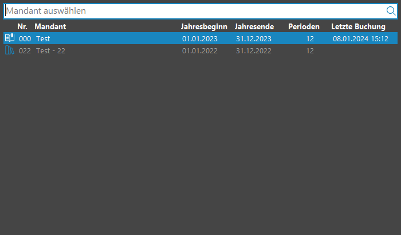Focus the 'Mandant auswählen' search field
This screenshot has height=235, width=401.
[189, 11]
